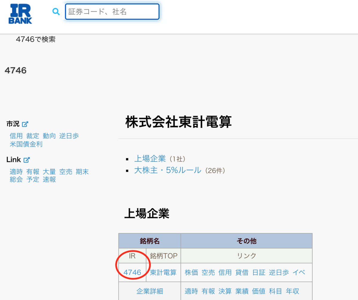Viewport: 358px width, 300px height.
Task: Focus the 証券コード、社名 search field
Action: pos(112,12)
